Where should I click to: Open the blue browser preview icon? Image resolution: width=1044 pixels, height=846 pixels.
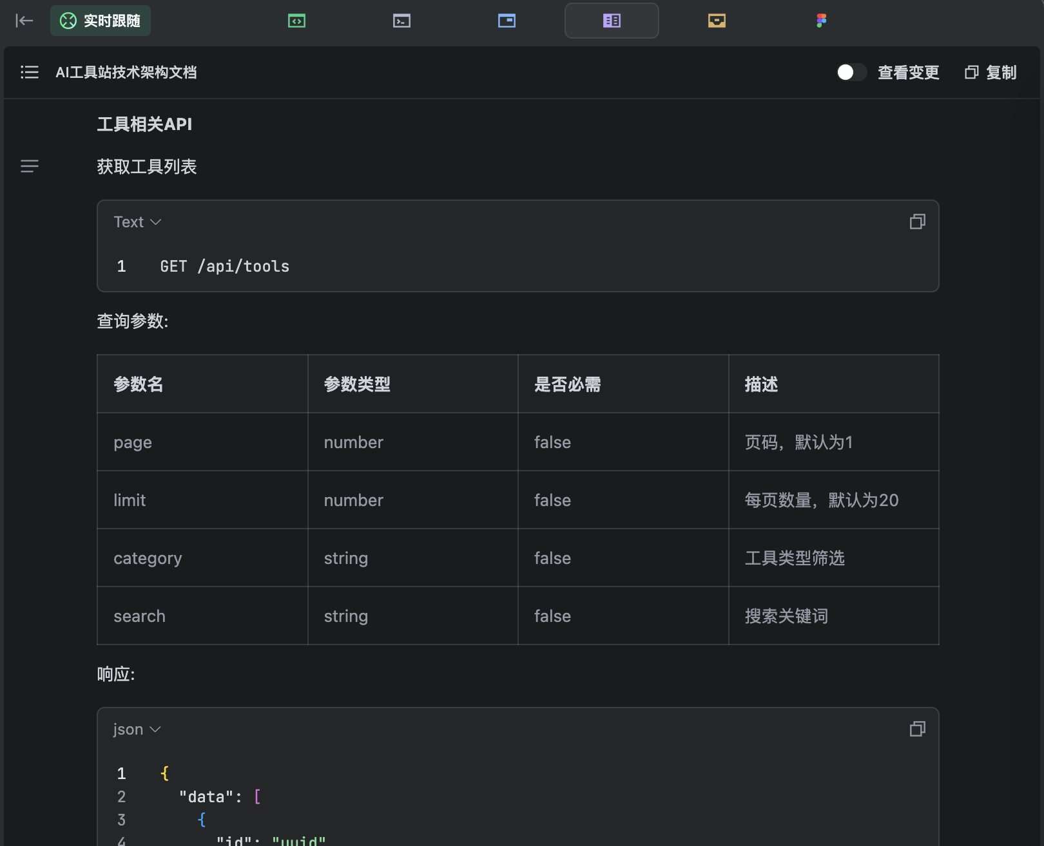pos(507,21)
